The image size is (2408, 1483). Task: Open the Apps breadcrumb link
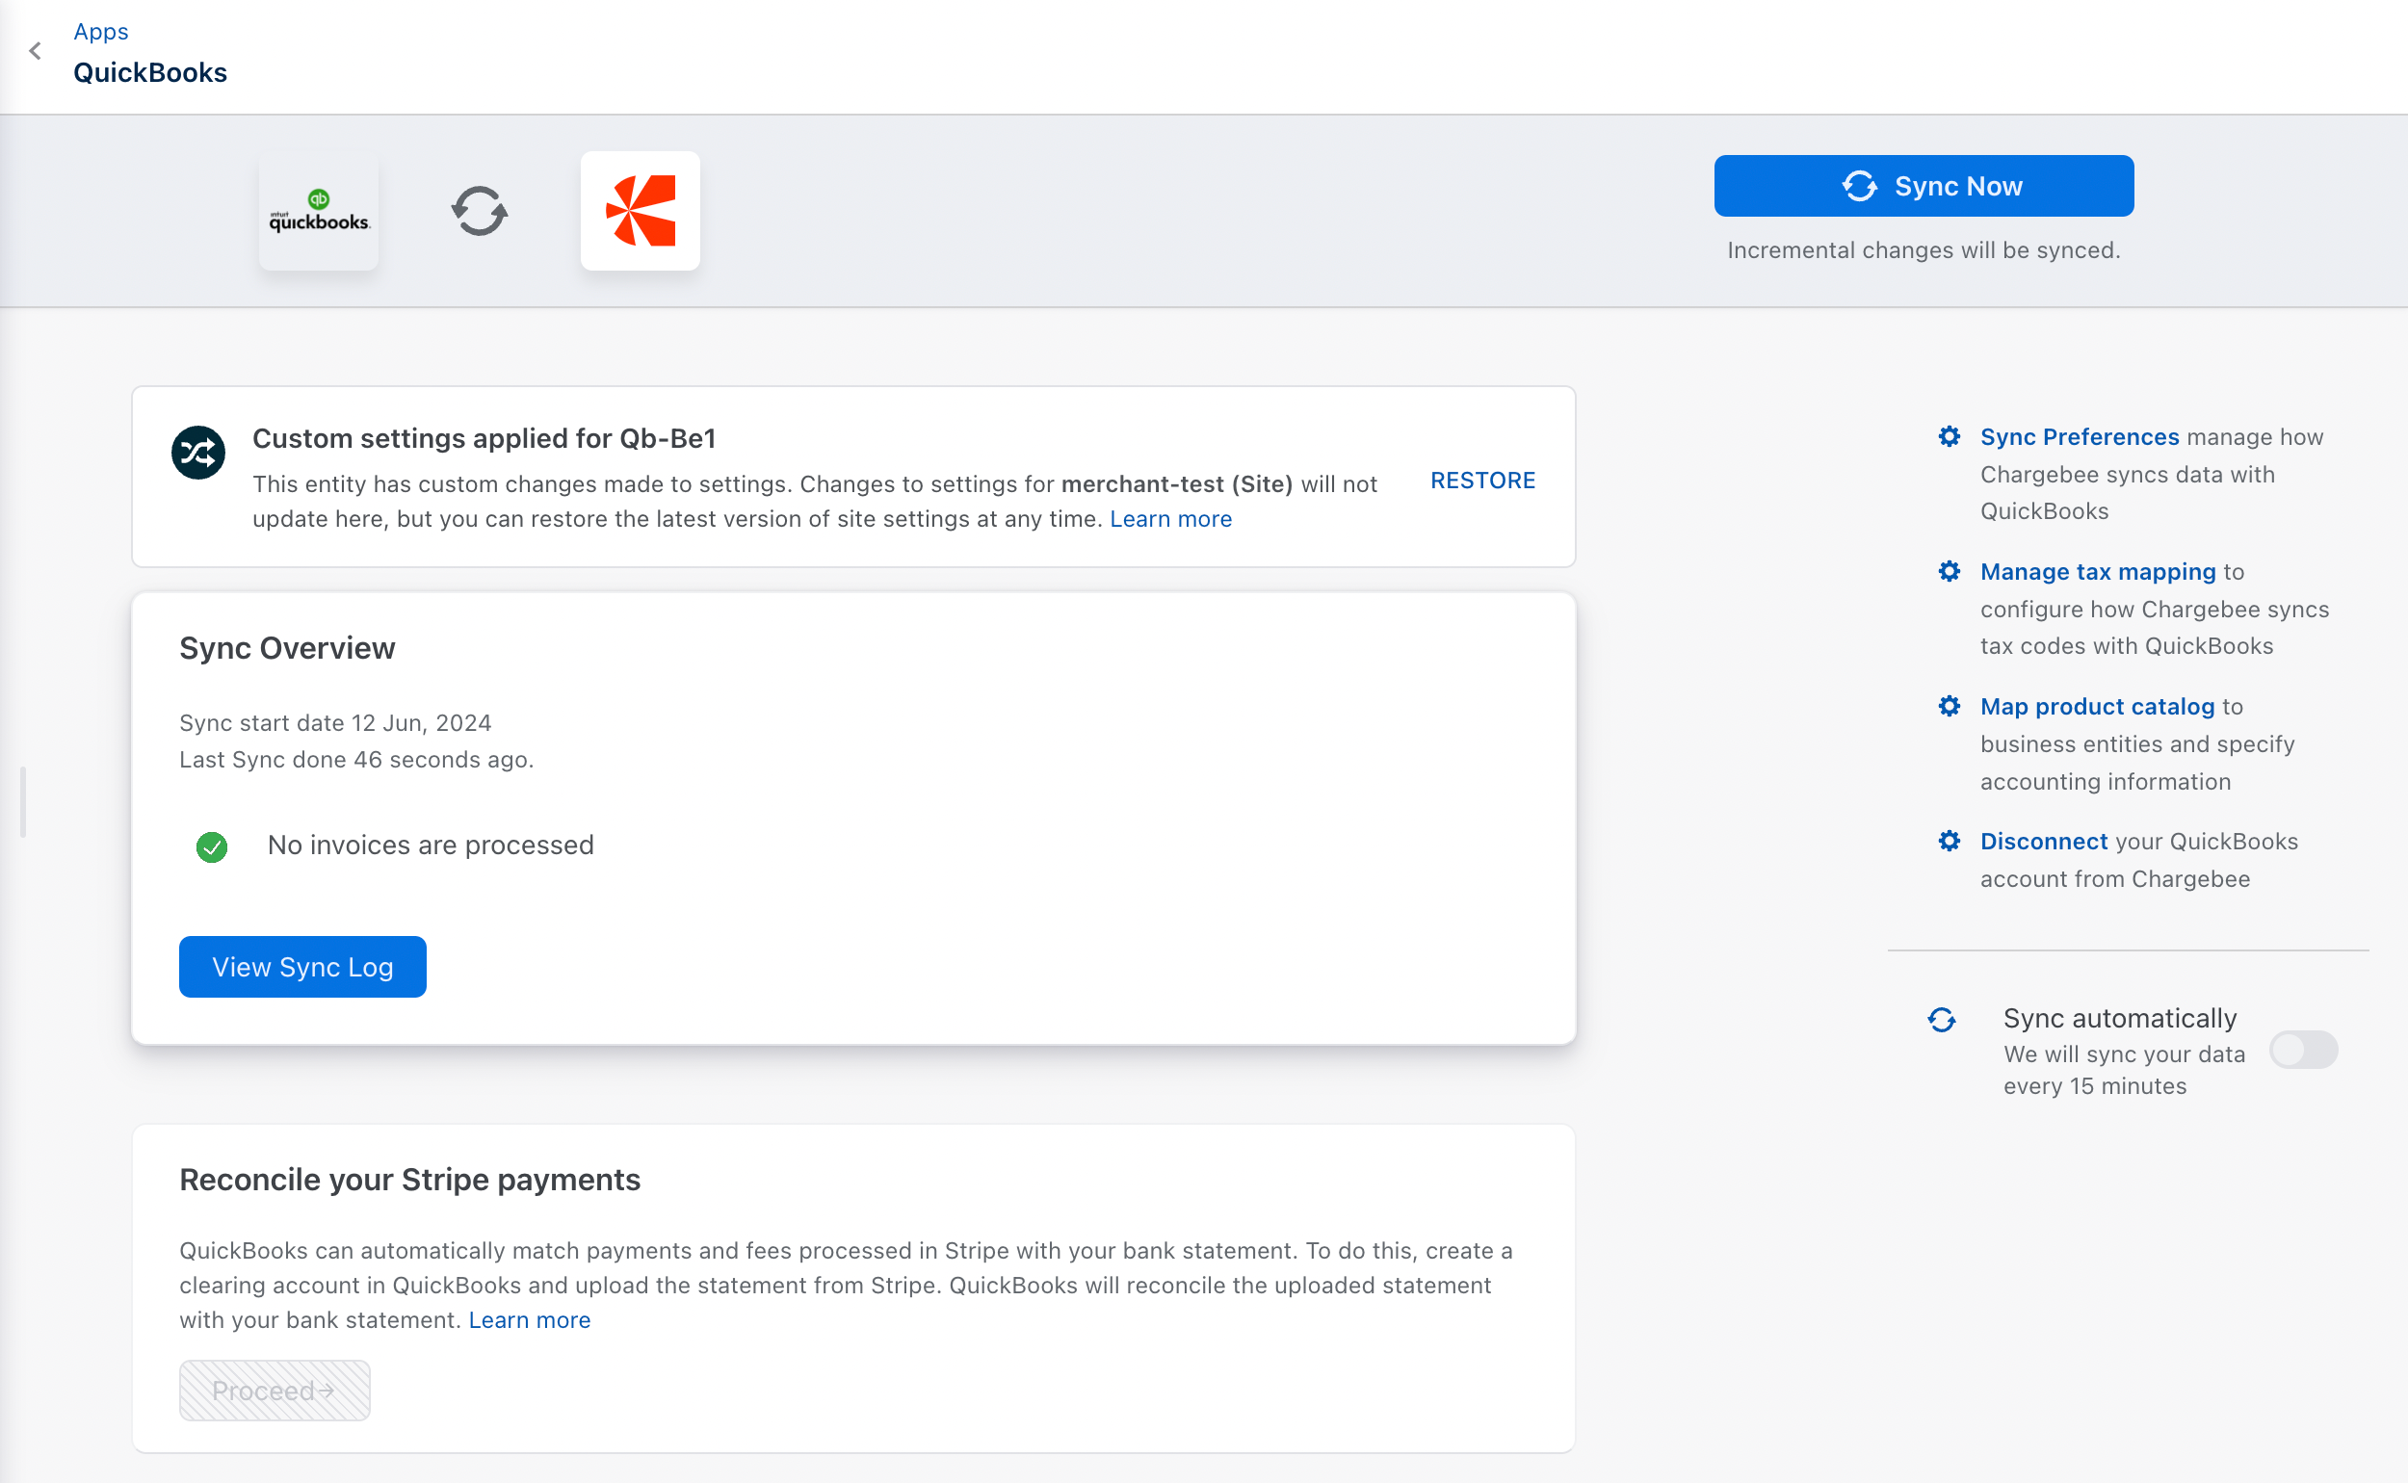(x=101, y=32)
